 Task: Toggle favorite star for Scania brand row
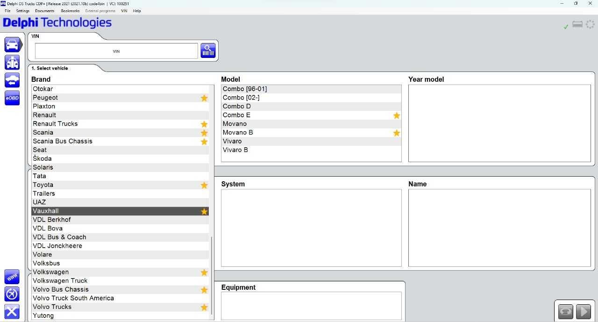click(x=204, y=133)
